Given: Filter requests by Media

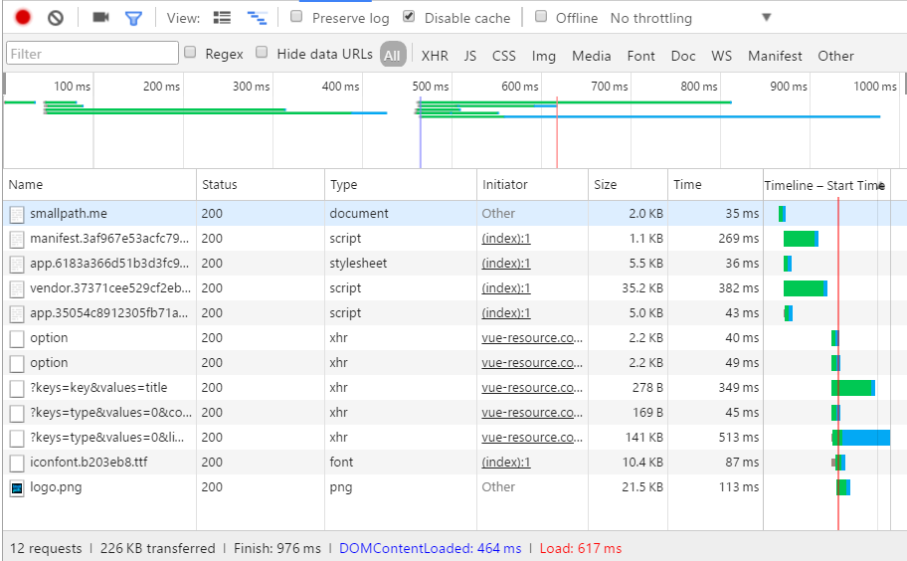Looking at the screenshot, I should point(591,56).
